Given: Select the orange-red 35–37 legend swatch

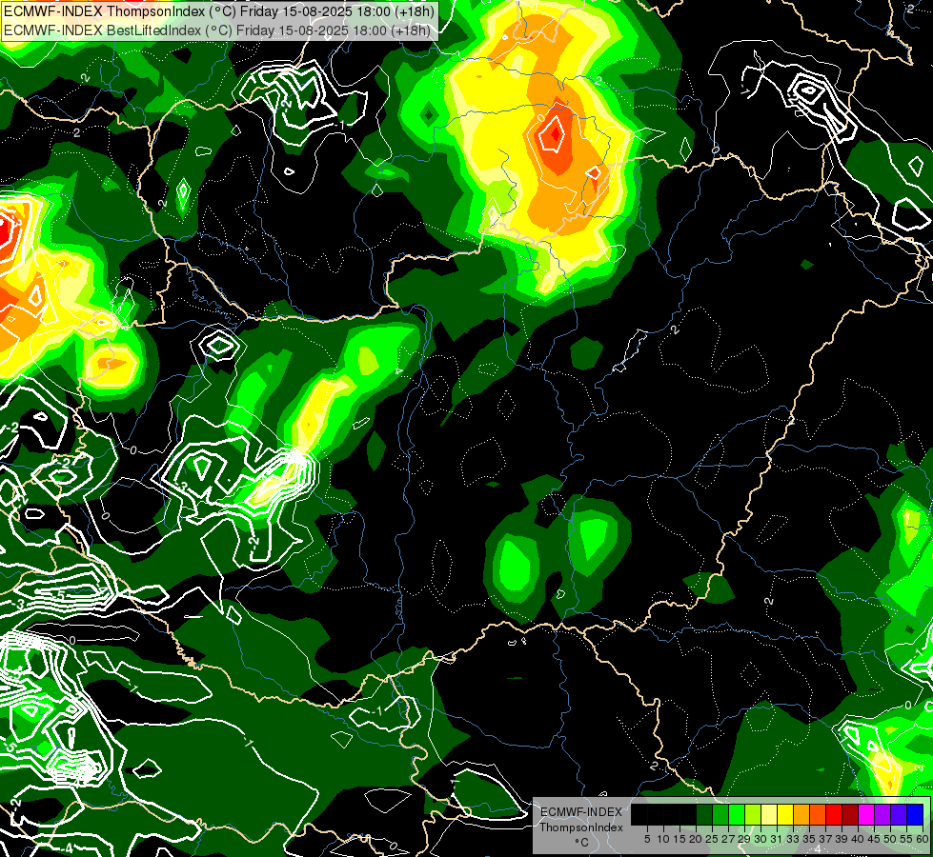Looking at the screenshot, I should coord(818,814).
